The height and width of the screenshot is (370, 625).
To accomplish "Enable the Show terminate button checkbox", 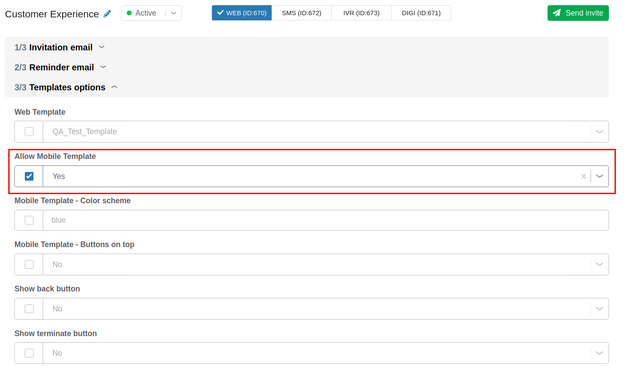I will (x=29, y=353).
